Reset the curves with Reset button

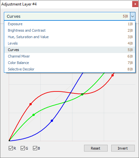pos(96,148)
